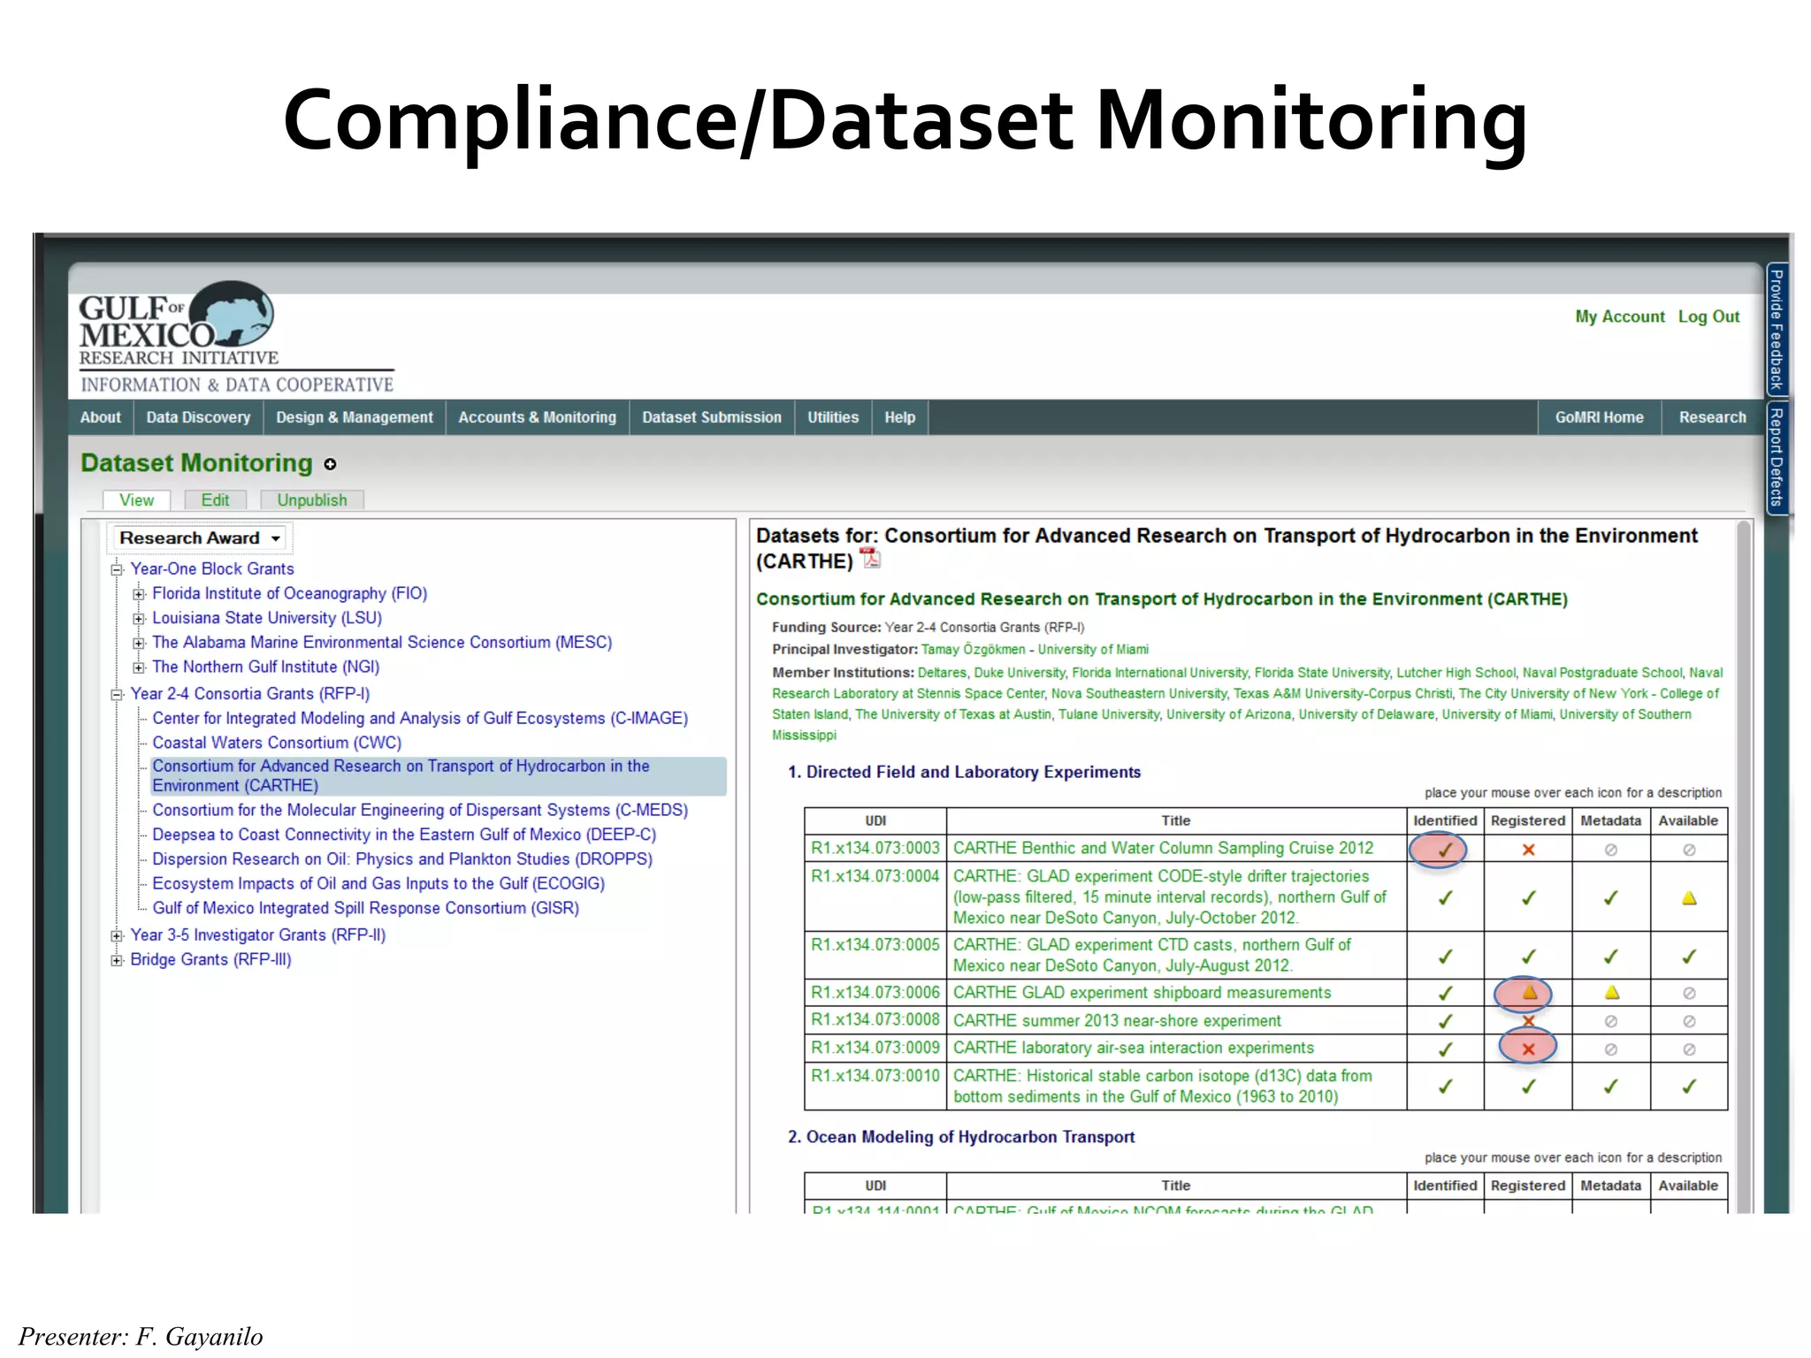Open the Help menu
Viewport: 1811px width, 1358px height.
pos(900,417)
